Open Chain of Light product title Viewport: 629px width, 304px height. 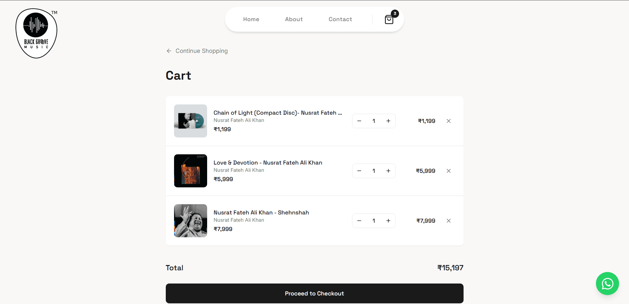pos(278,113)
